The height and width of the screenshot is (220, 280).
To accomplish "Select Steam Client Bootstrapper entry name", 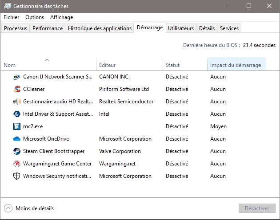I will [54, 151].
